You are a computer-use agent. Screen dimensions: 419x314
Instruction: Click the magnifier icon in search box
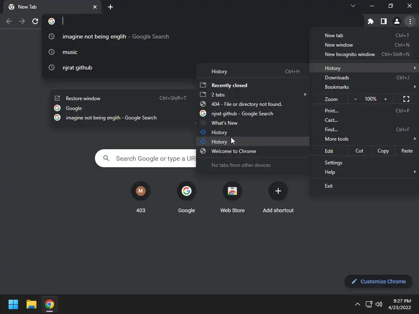tap(106, 158)
